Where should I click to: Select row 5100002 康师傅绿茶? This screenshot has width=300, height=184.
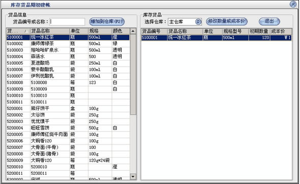68,44
